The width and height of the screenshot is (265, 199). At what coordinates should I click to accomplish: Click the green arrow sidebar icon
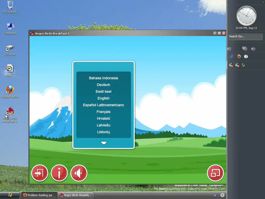point(243,65)
